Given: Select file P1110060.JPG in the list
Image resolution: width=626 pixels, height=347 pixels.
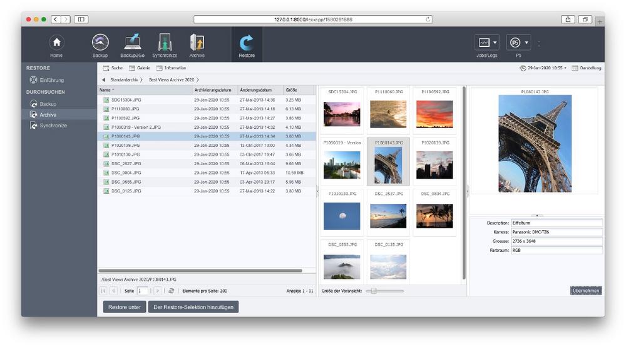Looking at the screenshot, I should click(207, 109).
